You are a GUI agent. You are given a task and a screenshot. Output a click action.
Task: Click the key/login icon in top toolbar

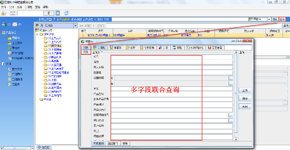point(4,13)
